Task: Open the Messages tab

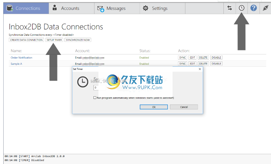Action: 117,8
